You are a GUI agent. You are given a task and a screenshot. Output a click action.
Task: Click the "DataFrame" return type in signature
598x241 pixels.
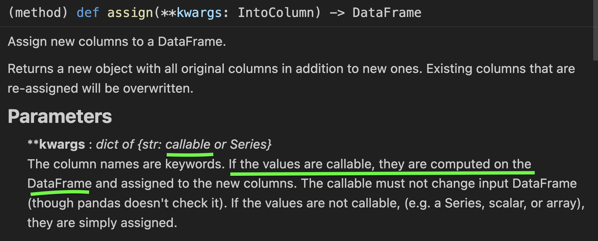click(x=387, y=13)
